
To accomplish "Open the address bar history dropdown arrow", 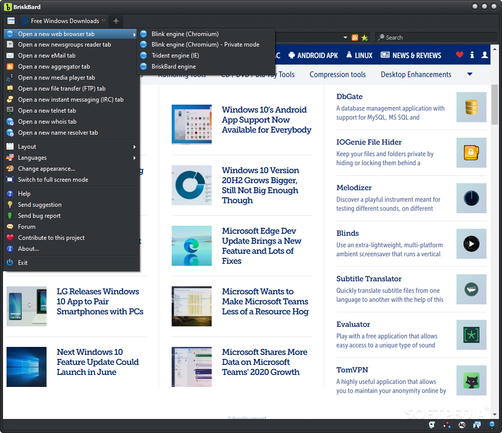I will click(345, 38).
